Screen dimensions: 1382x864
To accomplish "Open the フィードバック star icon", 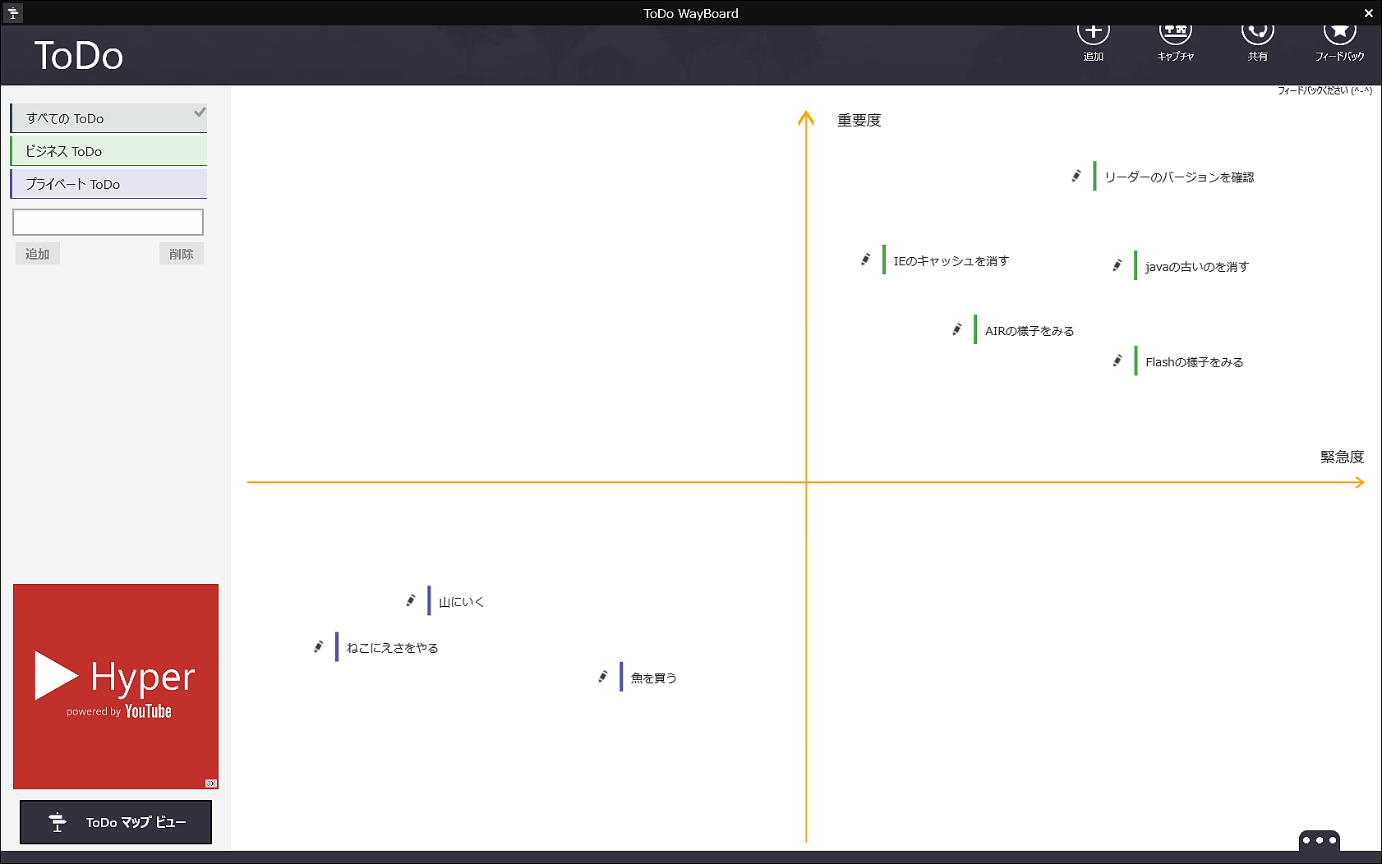I will 1339,33.
